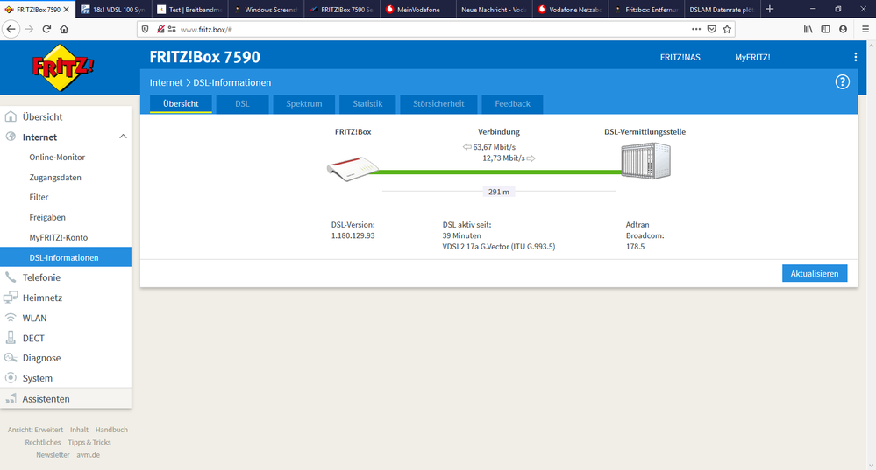Click the browser forward arrow
Image resolution: width=876 pixels, height=470 pixels.
pyautogui.click(x=29, y=29)
